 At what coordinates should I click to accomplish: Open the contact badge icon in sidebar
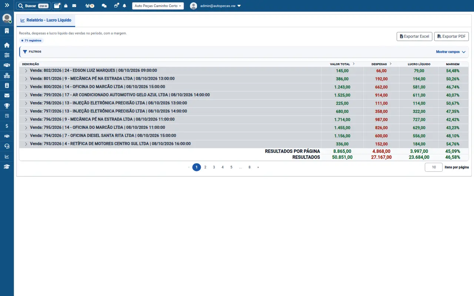pyautogui.click(x=7, y=85)
